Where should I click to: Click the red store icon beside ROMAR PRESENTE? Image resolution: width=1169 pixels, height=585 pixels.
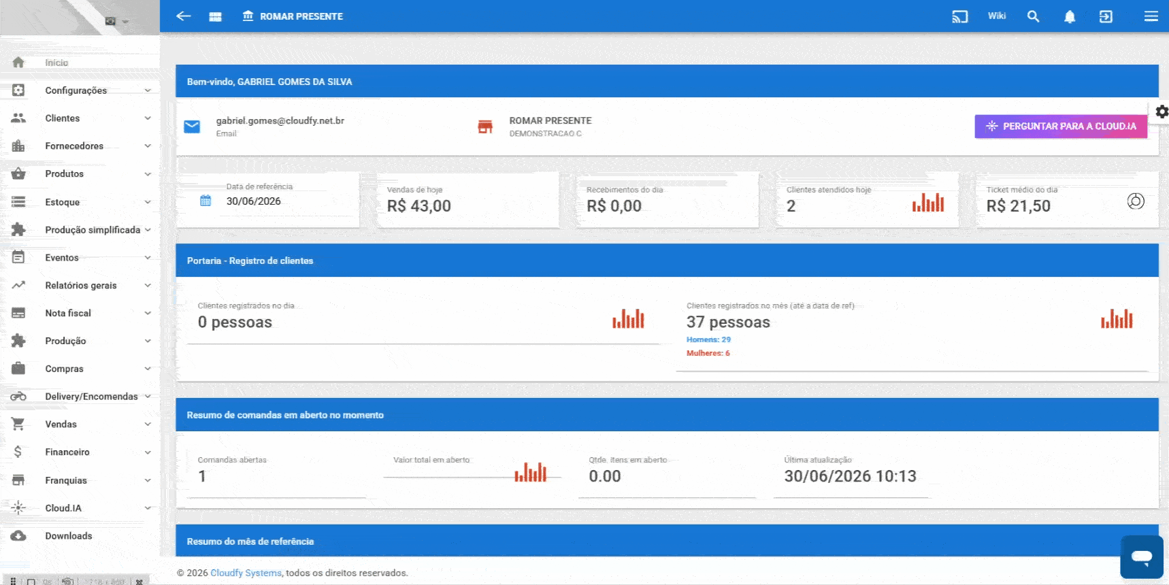point(485,127)
